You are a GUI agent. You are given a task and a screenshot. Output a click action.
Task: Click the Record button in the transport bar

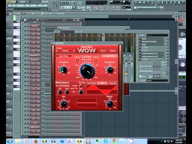coord(74,8)
